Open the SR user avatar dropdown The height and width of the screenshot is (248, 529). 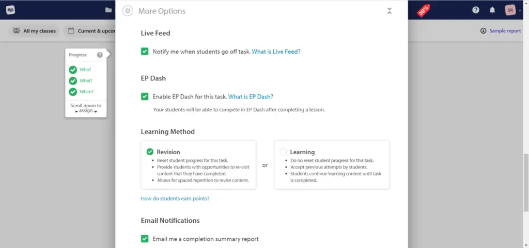(511, 10)
